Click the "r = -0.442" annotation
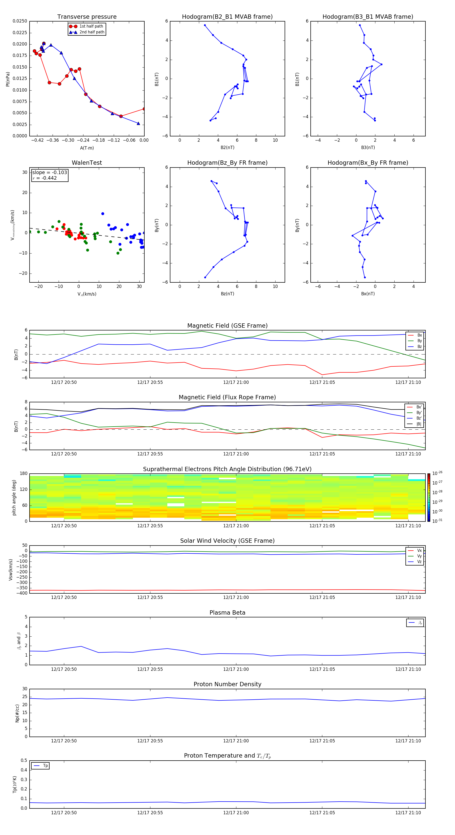This screenshot has height=835, width=455. click(45, 178)
